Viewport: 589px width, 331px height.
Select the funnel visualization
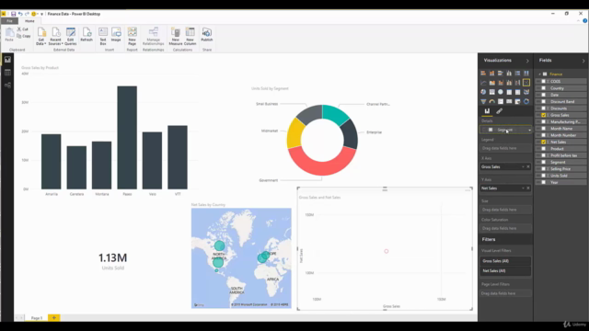[x=483, y=101]
